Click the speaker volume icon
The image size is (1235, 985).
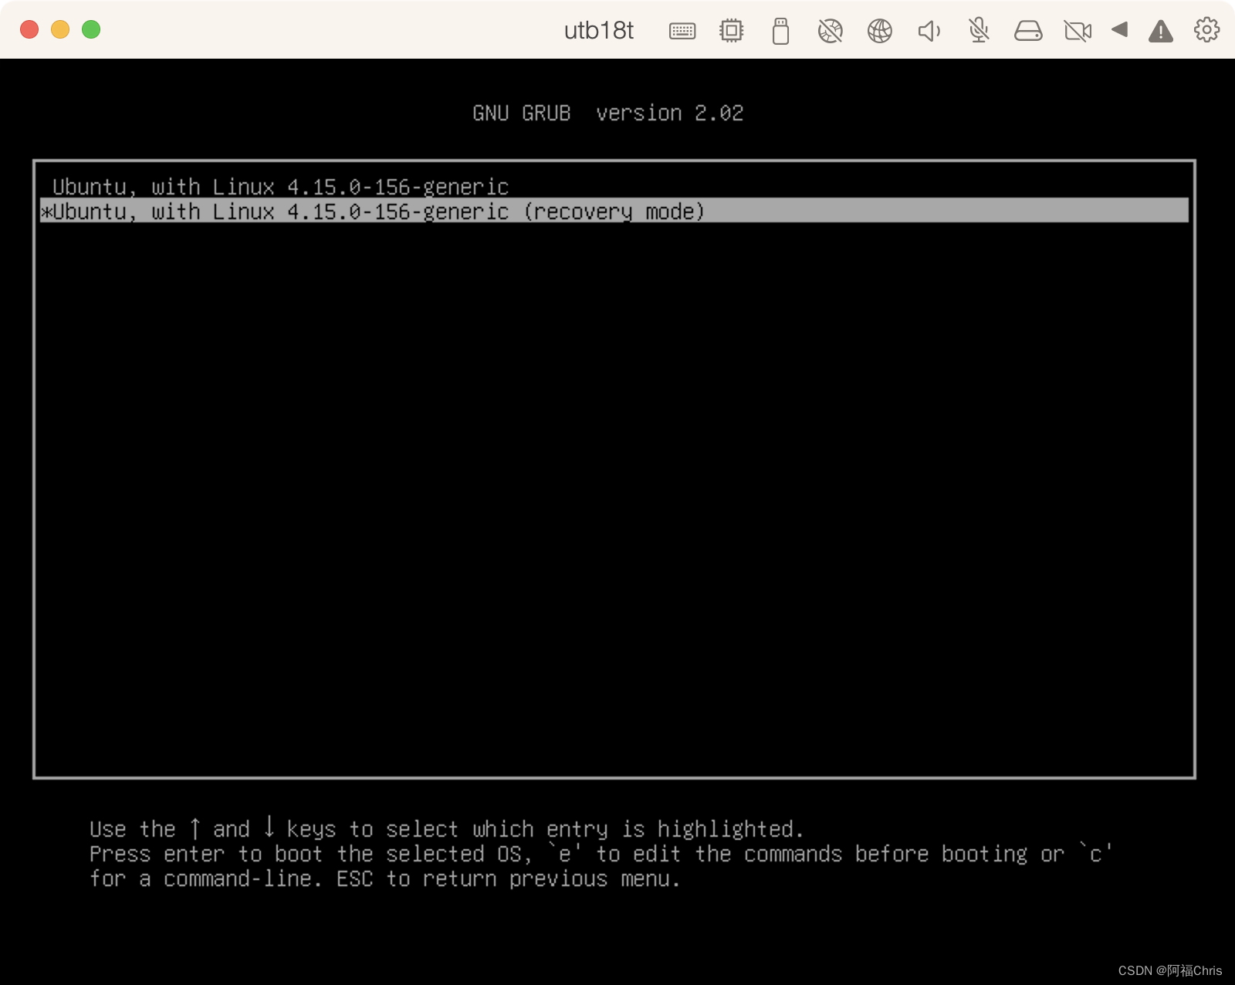coord(929,31)
